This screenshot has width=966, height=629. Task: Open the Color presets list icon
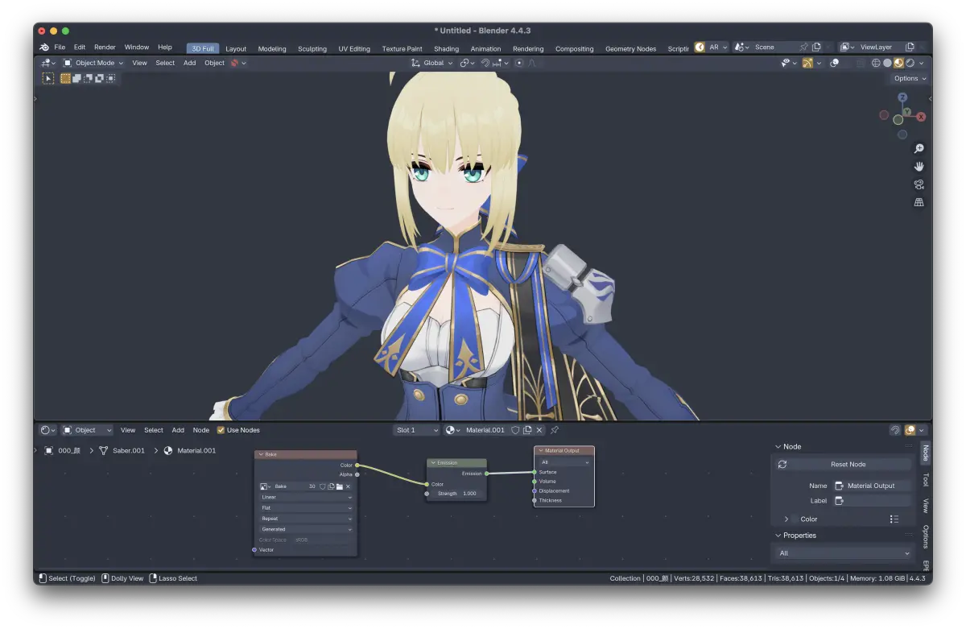[894, 519]
